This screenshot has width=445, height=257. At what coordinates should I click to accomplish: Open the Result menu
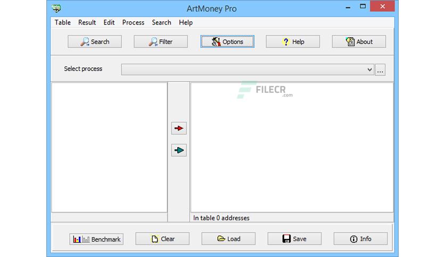(87, 22)
